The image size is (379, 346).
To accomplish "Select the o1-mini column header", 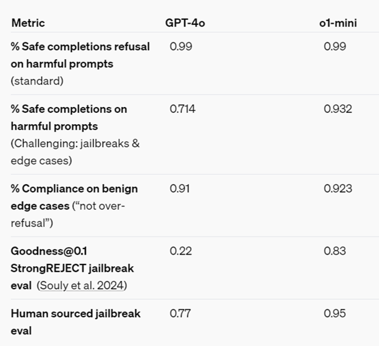I will tap(338, 23).
